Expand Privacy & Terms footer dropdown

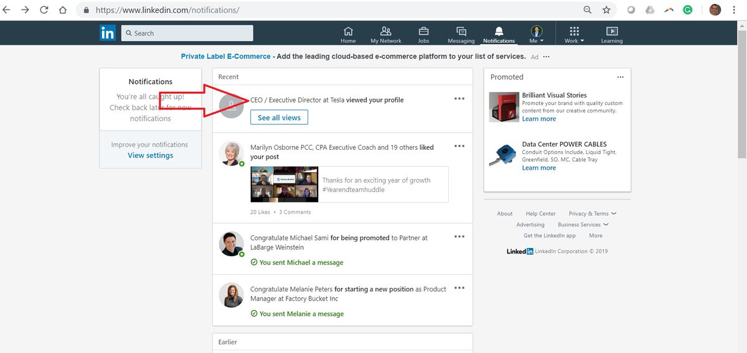593,214
